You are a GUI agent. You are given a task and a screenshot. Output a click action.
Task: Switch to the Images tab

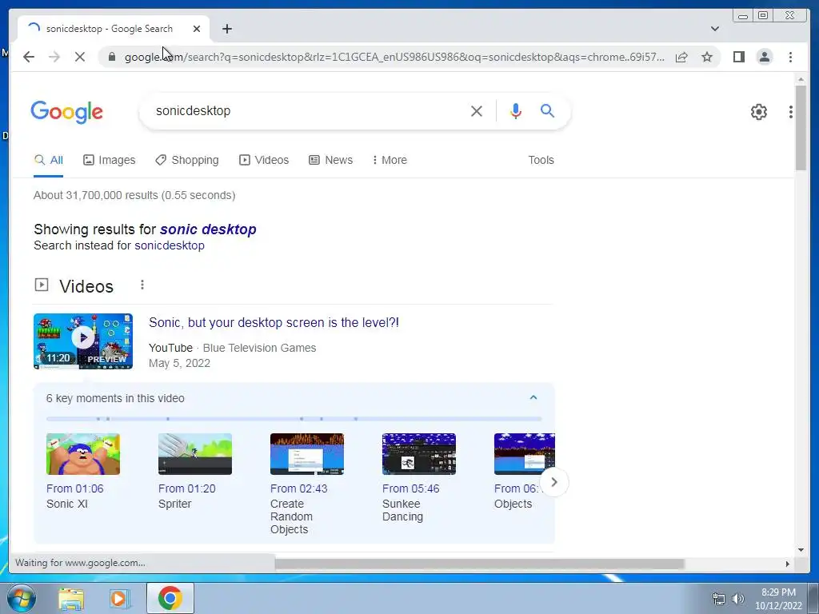click(x=109, y=160)
